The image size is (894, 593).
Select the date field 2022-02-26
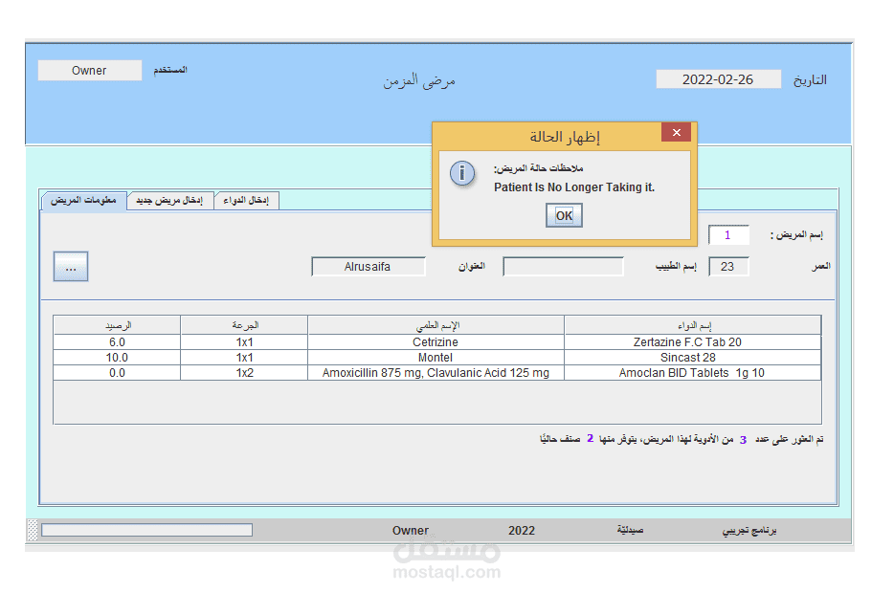[719, 79]
